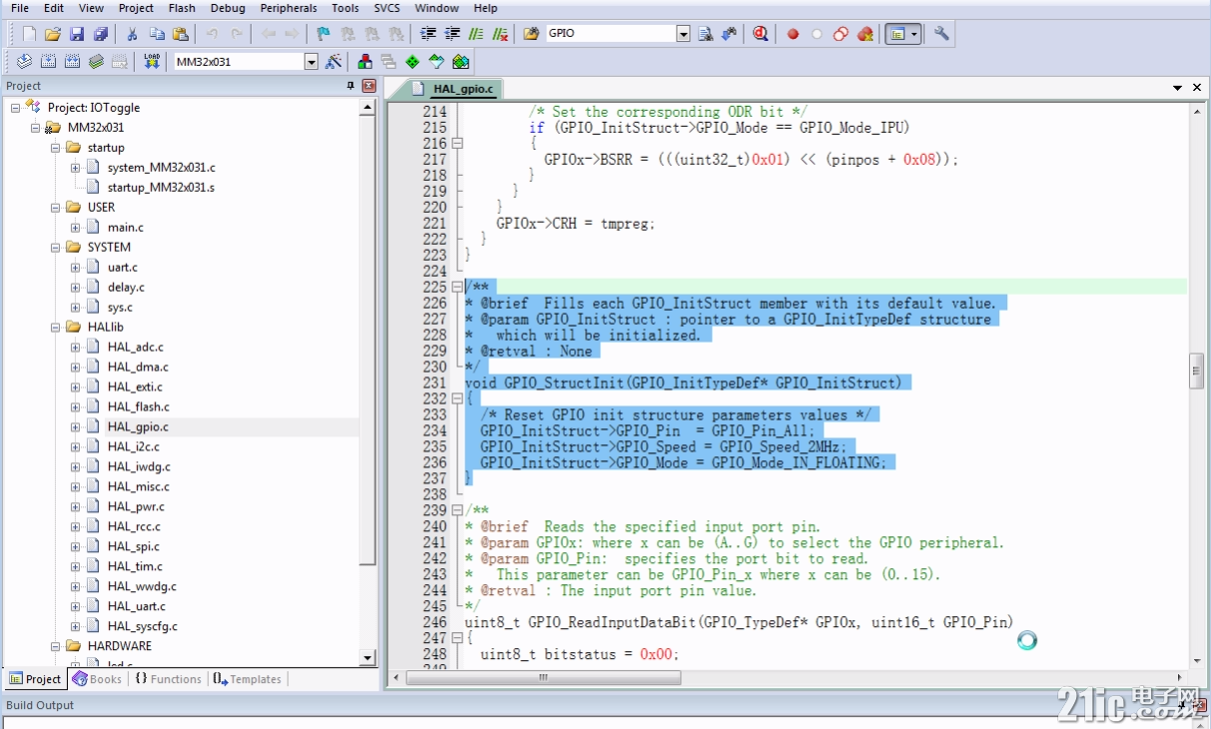This screenshot has height=729, width=1211.
Task: Fold the GPIO_StructInit body at line 232
Action: [457, 398]
